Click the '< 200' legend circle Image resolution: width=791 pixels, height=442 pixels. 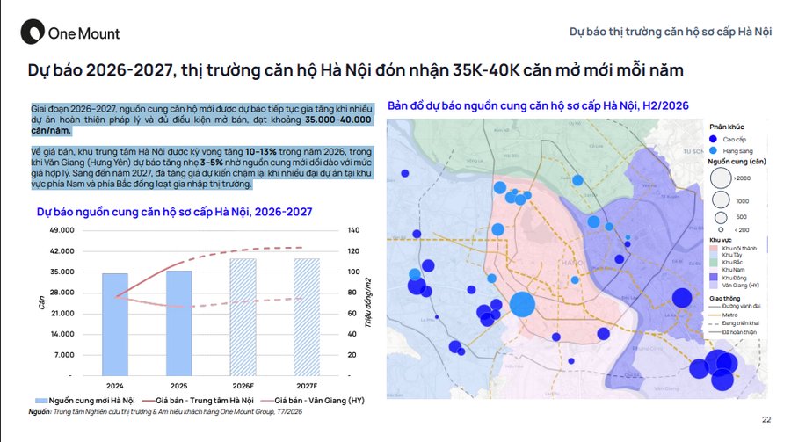(721, 229)
